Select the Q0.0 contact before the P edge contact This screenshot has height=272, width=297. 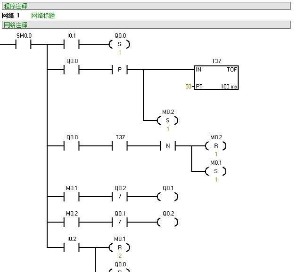coord(71,70)
